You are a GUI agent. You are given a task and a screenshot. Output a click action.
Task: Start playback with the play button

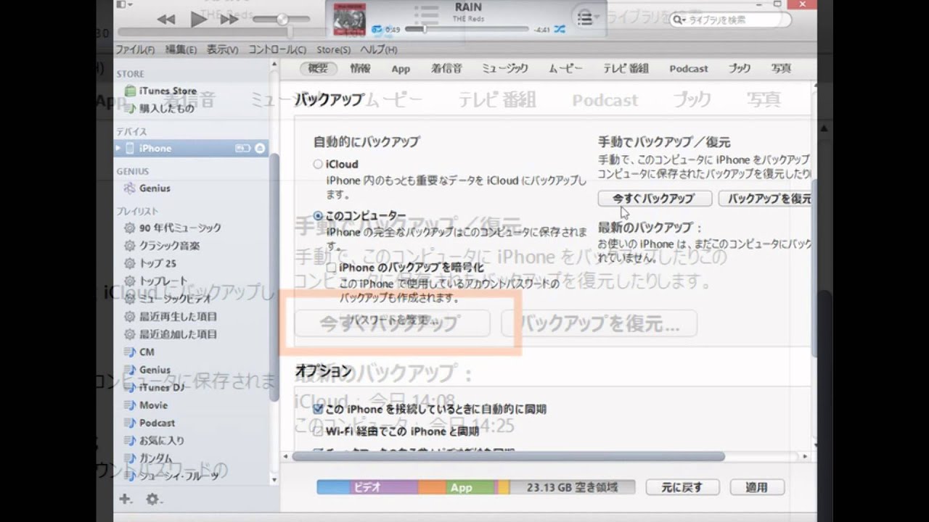(198, 20)
